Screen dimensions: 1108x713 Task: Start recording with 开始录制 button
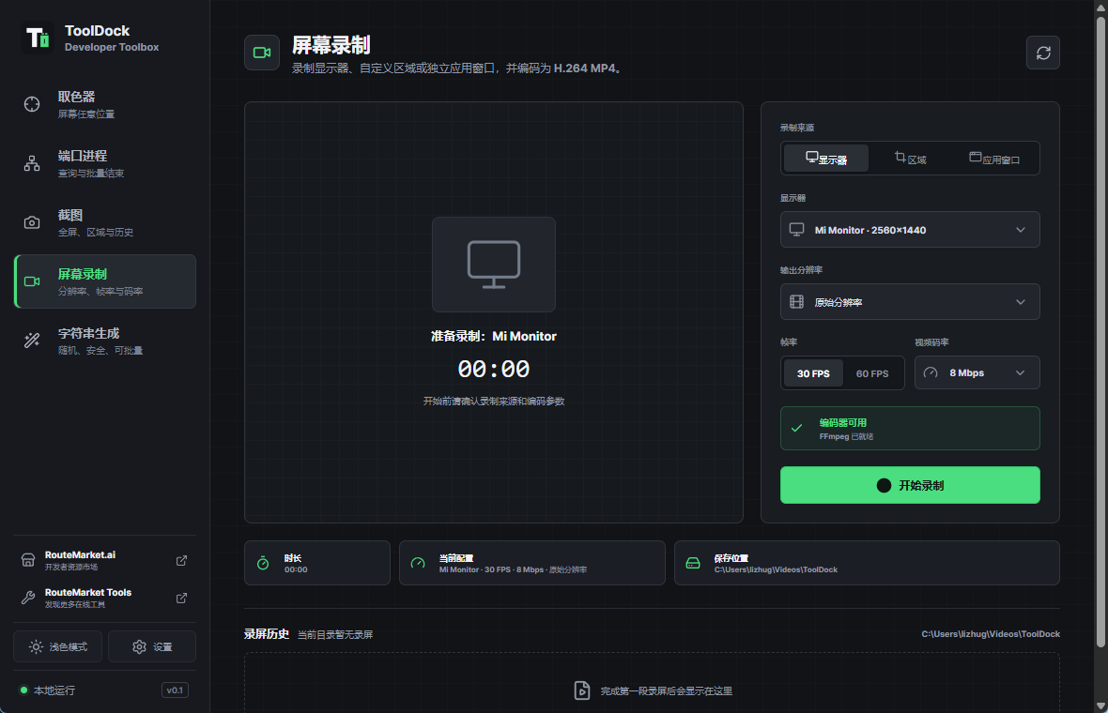coord(910,485)
